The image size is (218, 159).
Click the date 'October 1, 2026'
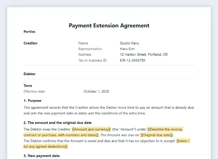coord(97,92)
